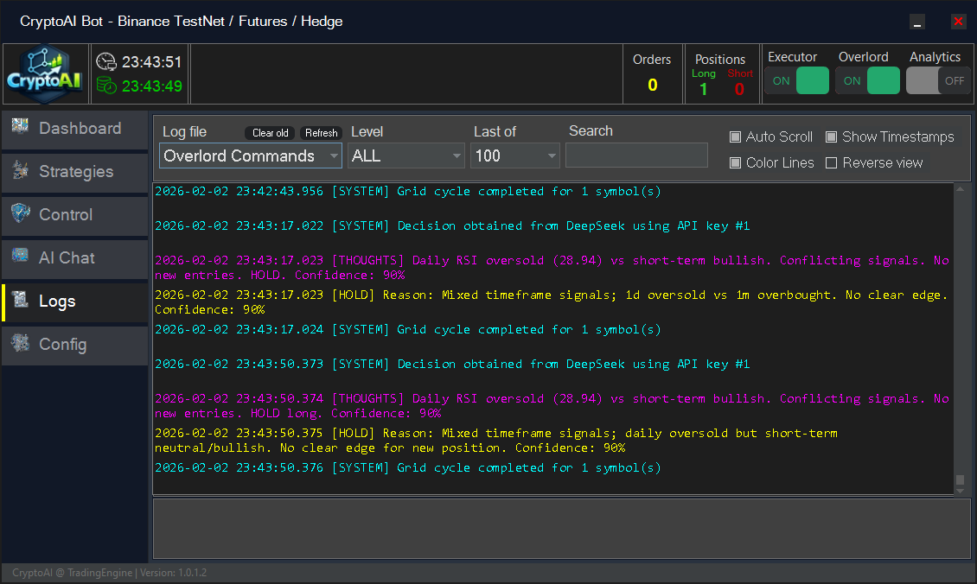This screenshot has width=977, height=584.
Task: Switch to the Logs tab
Action: point(56,301)
